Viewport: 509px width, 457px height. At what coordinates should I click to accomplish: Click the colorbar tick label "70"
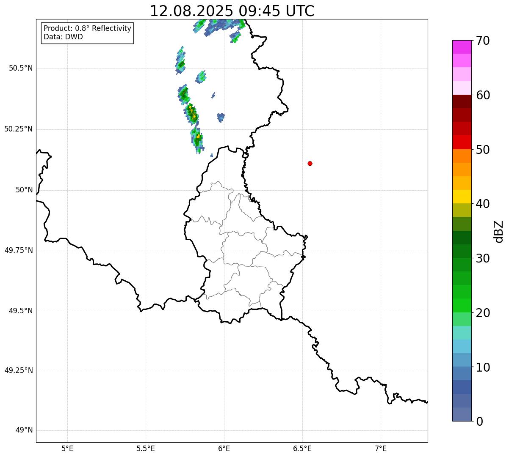483,41
